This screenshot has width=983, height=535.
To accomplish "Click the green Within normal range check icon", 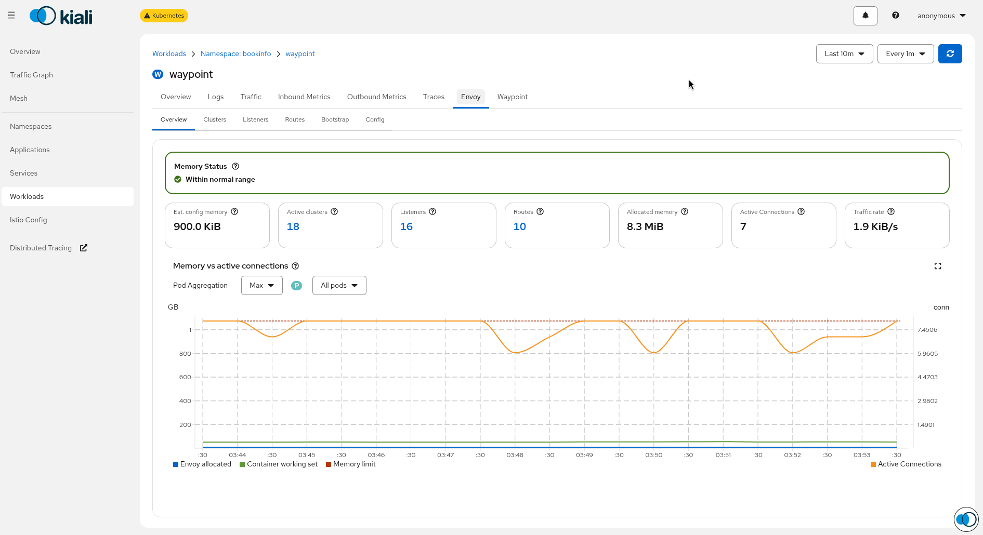I will [x=178, y=179].
